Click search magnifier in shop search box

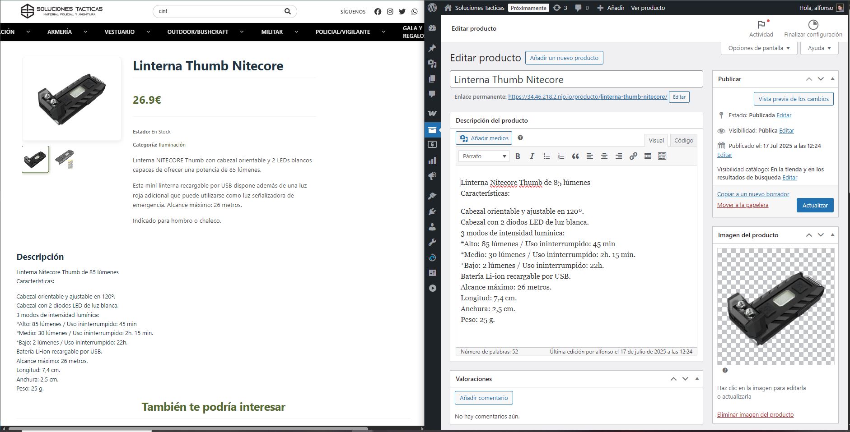[x=288, y=11]
